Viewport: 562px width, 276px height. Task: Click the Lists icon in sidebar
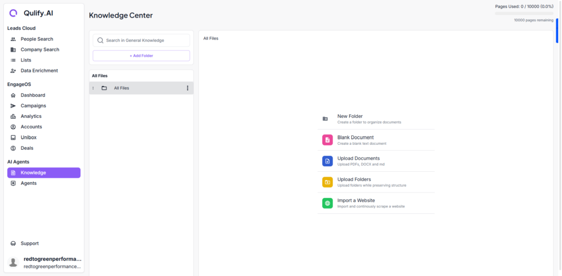tap(13, 60)
